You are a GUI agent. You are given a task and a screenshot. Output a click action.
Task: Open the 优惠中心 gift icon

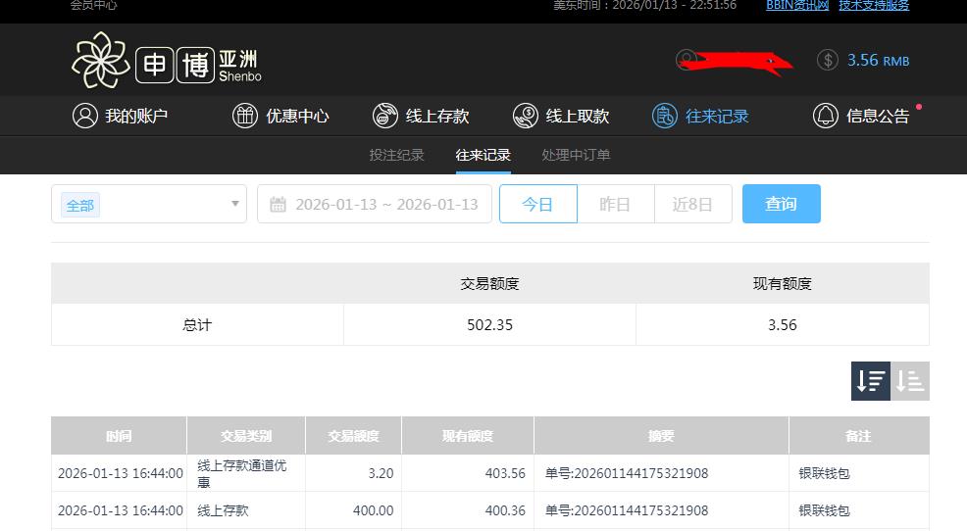245,116
